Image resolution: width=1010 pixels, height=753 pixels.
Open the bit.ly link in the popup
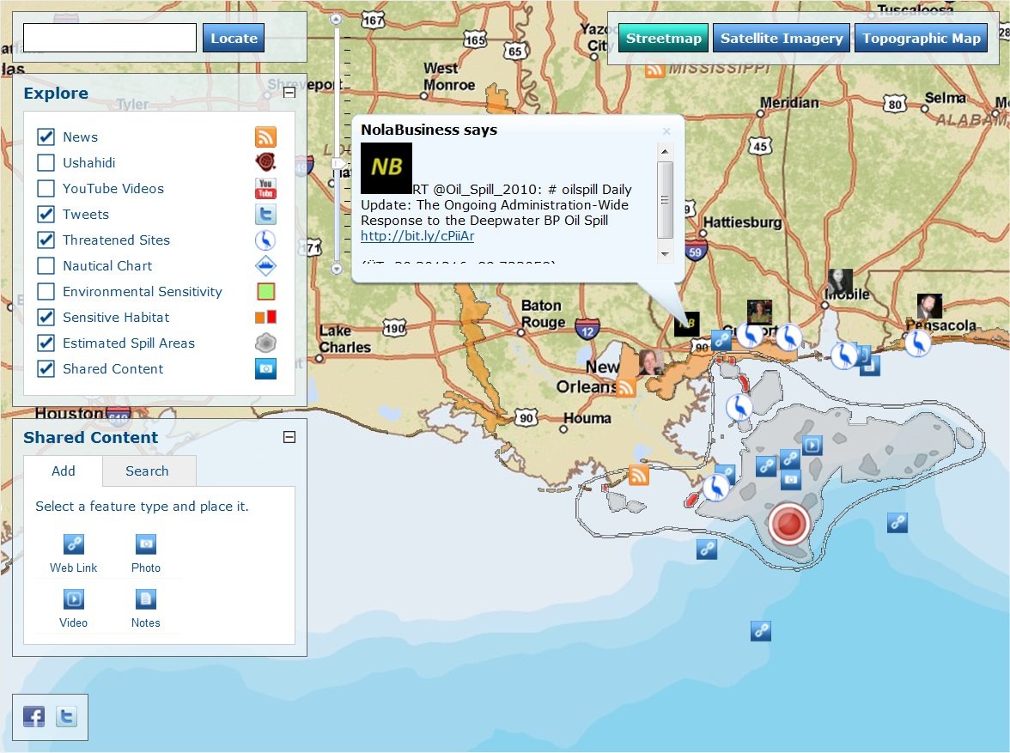coord(417,236)
